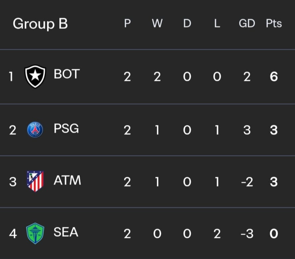Image resolution: width=295 pixels, height=259 pixels.
Task: Click the PSG round club logo
Action: click(x=35, y=130)
